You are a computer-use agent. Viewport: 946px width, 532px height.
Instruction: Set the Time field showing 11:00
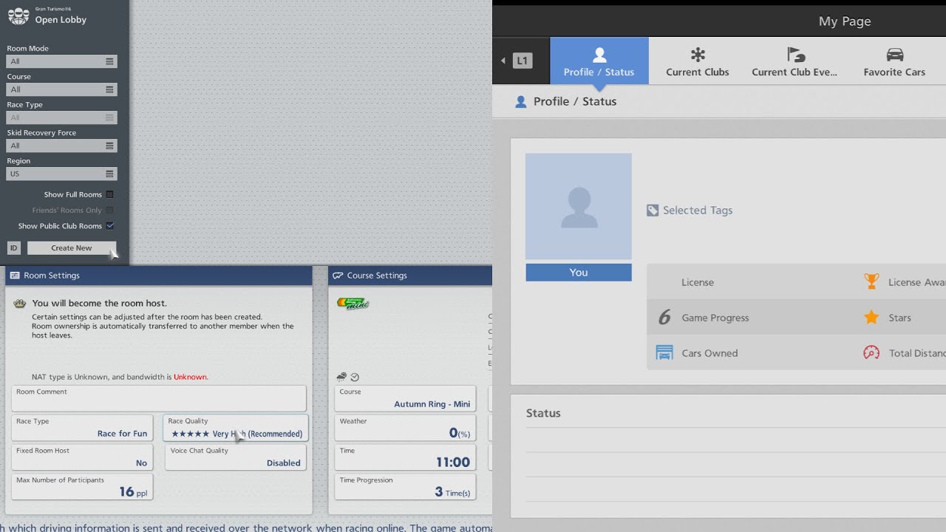(405, 457)
